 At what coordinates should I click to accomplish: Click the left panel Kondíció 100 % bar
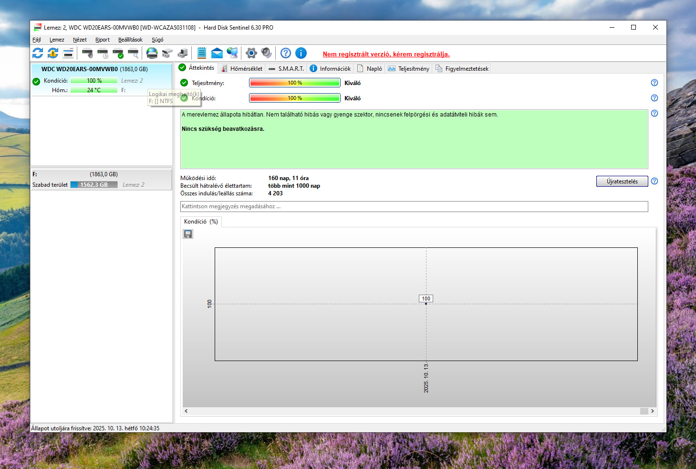coord(94,81)
